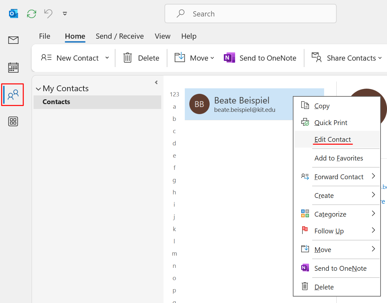This screenshot has width=387, height=303.
Task: Expand the New Contact dropdown arrow
Action: click(107, 58)
